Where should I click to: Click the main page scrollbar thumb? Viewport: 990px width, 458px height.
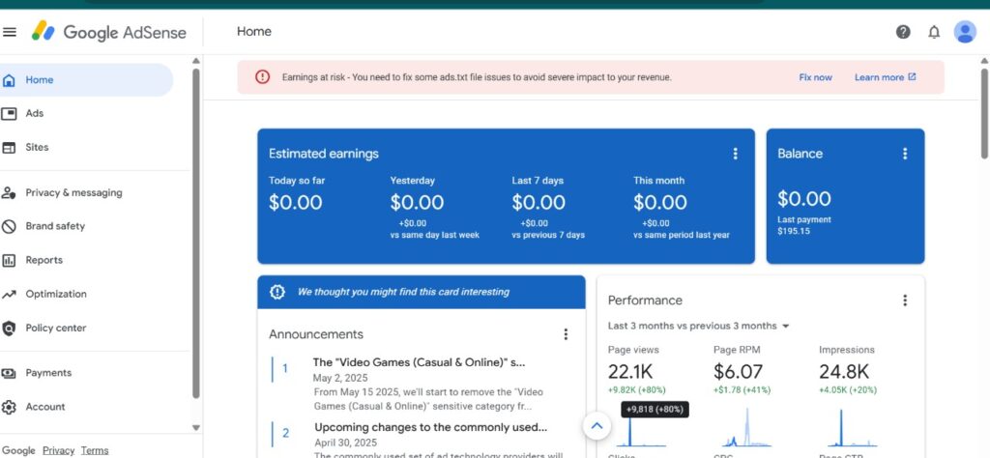coord(984,112)
